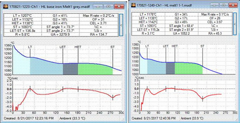240x123 pixels.
Task: Click the left window title bar text
Action: click(x=50, y=7)
